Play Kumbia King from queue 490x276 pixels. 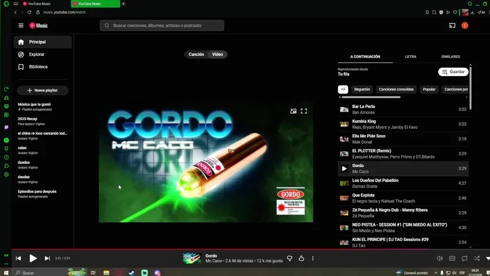(x=403, y=124)
